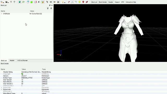The image size is (167, 94).
Task: Select the red-edged side view icon
Action: [35, 2]
